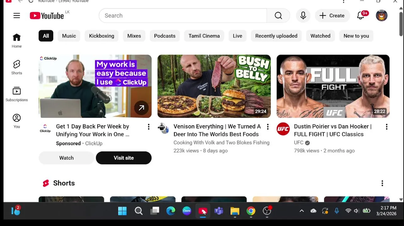Select the Music filter chip

click(x=69, y=36)
